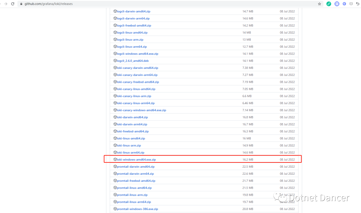
Task: Click the 16 MB size of loki-linux-amd64.zip
Action: [247, 138]
